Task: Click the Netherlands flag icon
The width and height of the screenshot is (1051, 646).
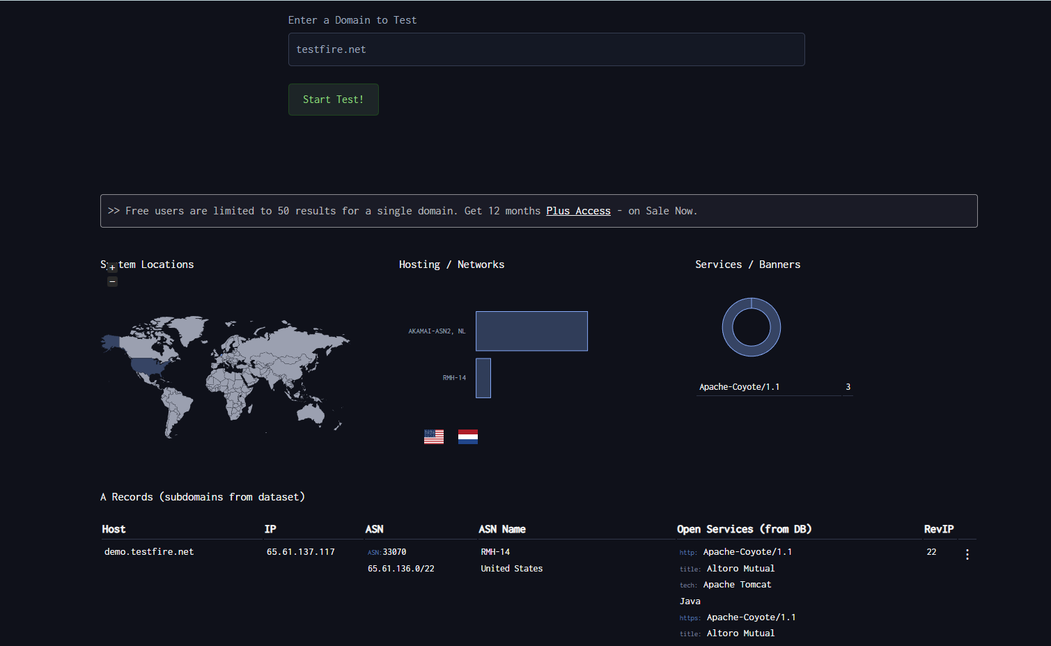Action: tap(468, 436)
